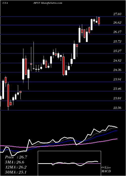The image size is (126, 176).
Task: Click the 26.62 price axis label
Action: 117,23
